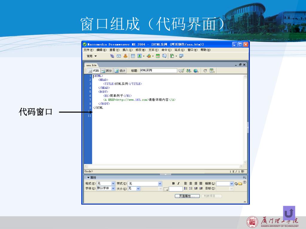
Task: Open the 编辑(E) menu
Action: [x=102, y=50]
